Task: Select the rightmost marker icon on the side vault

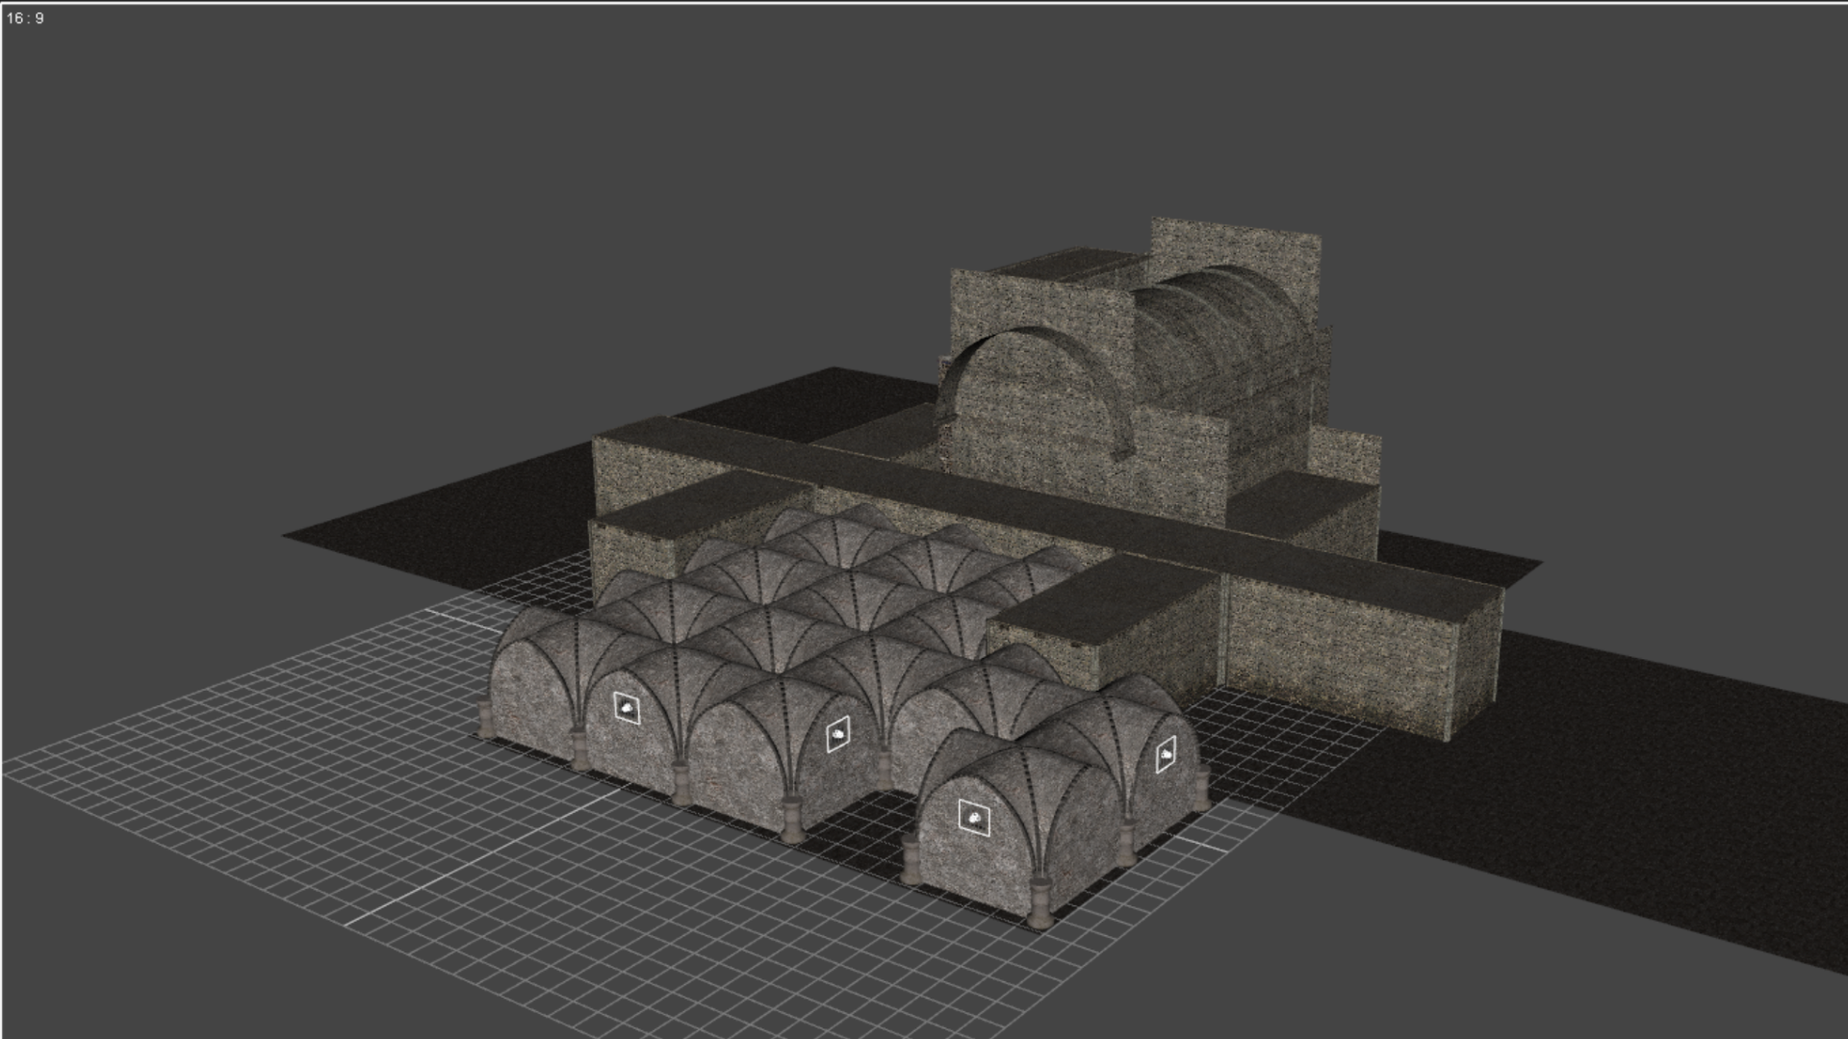Action: pyautogui.click(x=1165, y=755)
